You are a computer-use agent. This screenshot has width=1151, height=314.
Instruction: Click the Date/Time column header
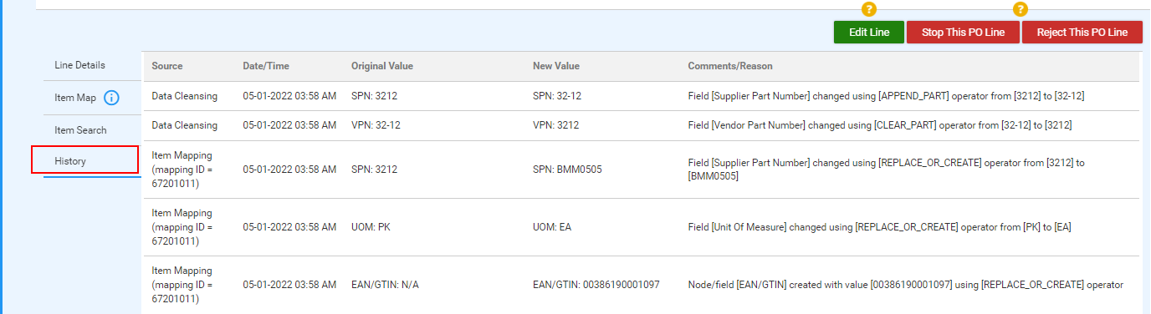(x=266, y=66)
